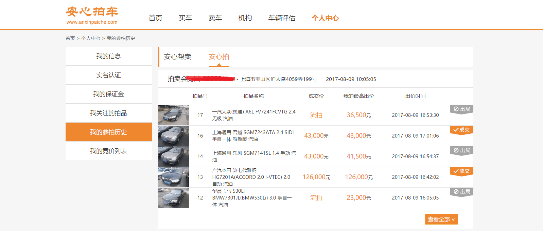543x231 pixels.
Task: Click bid time 2017-08-09 16:42:02
Action: [x=415, y=177]
